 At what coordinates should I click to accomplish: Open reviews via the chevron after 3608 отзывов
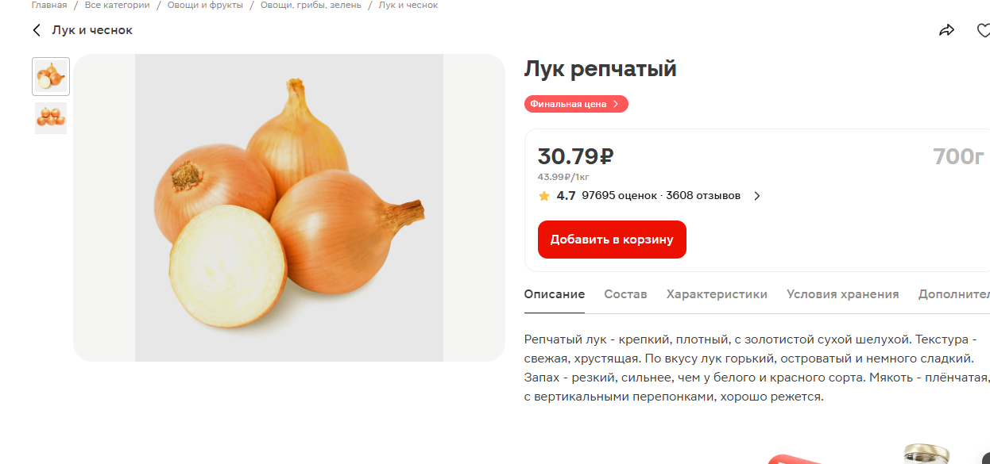click(x=756, y=196)
